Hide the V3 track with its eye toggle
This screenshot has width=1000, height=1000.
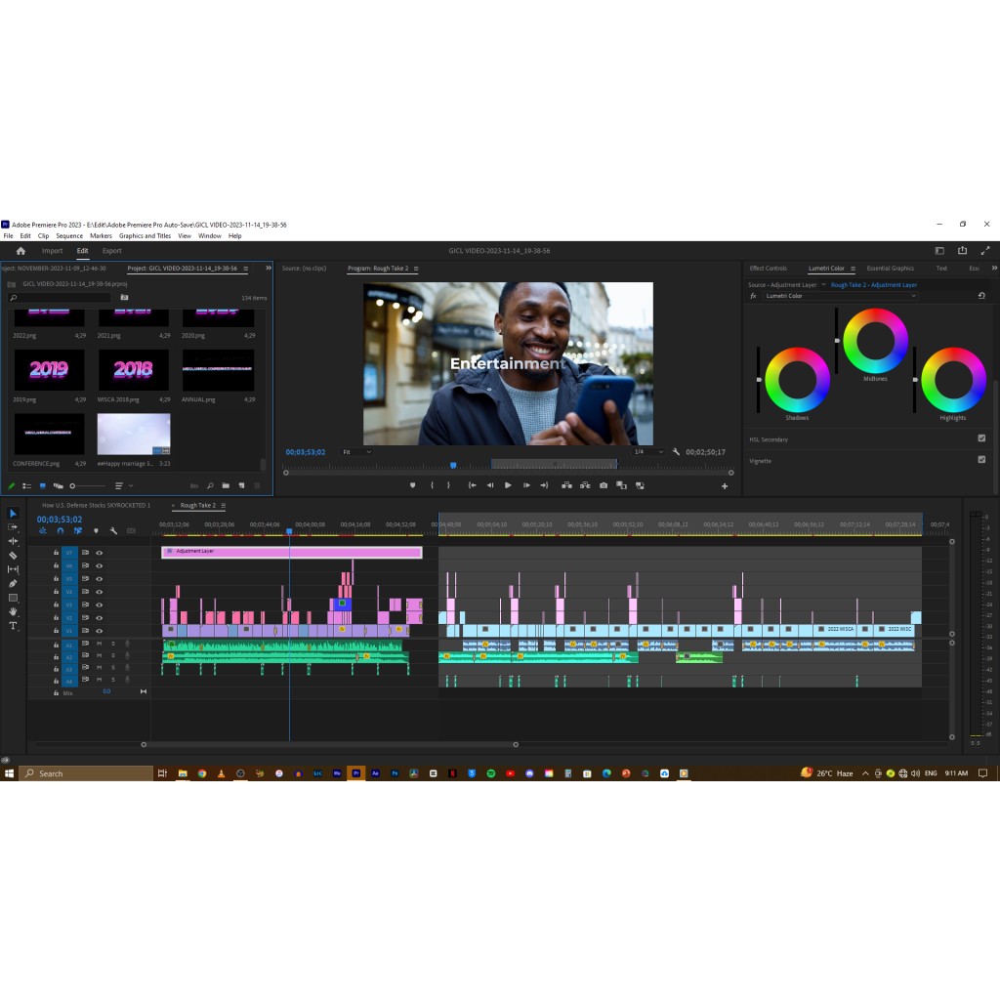tap(100, 604)
